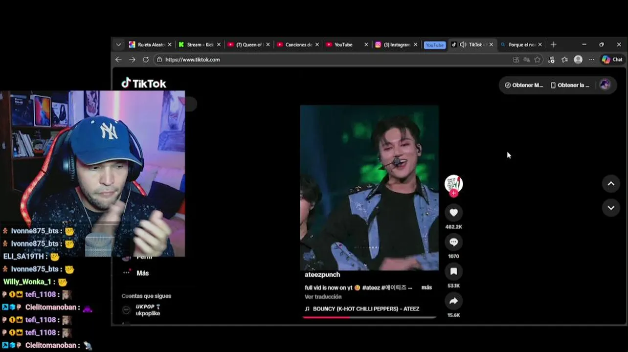The image size is (628, 352).
Task: Expand the tab list dropdown arrow
Action: pos(118,44)
